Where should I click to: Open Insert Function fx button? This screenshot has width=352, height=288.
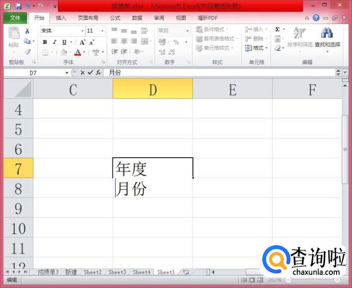click(99, 72)
